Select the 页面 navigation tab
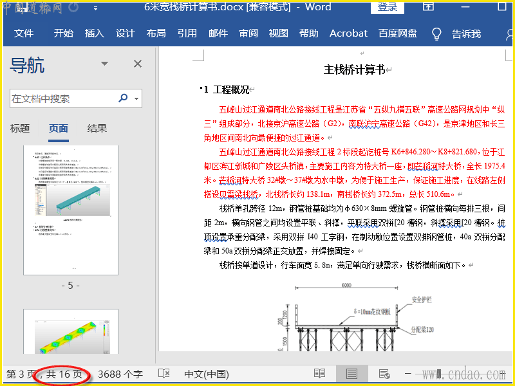This screenshot has height=386, width=515. click(59, 128)
